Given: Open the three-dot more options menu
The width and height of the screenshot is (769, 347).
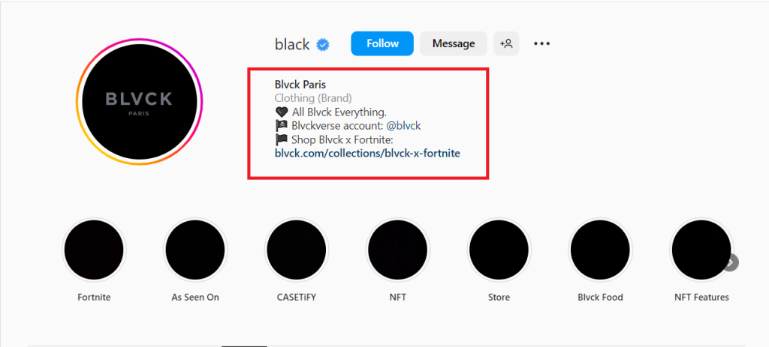Looking at the screenshot, I should click(x=541, y=43).
